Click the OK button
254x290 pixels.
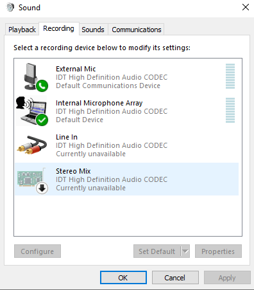123,278
